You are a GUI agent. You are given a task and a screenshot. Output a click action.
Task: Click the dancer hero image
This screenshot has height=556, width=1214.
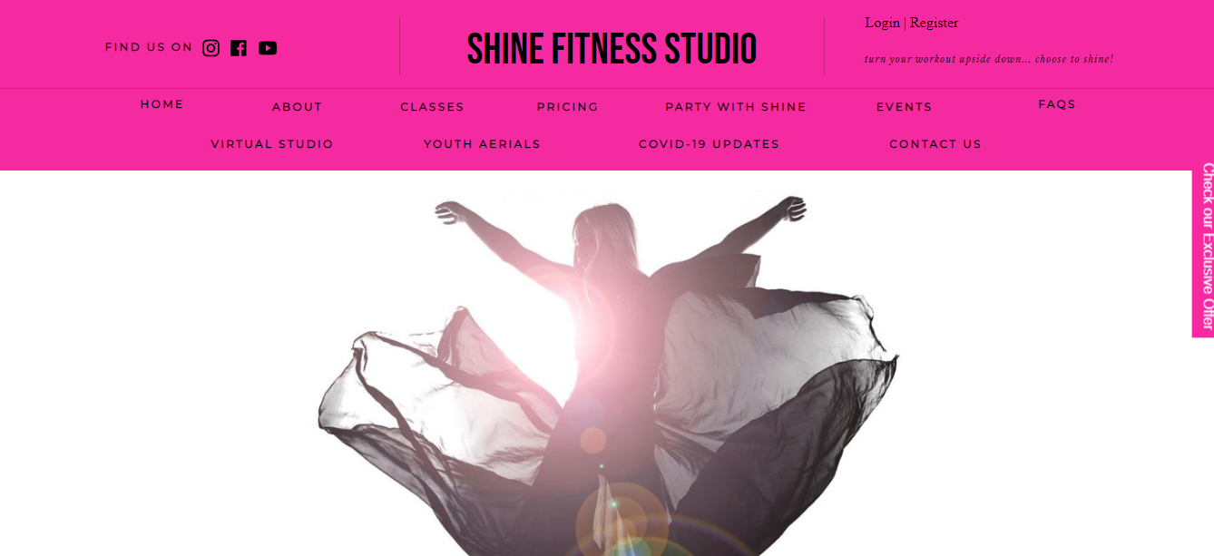tap(607, 374)
